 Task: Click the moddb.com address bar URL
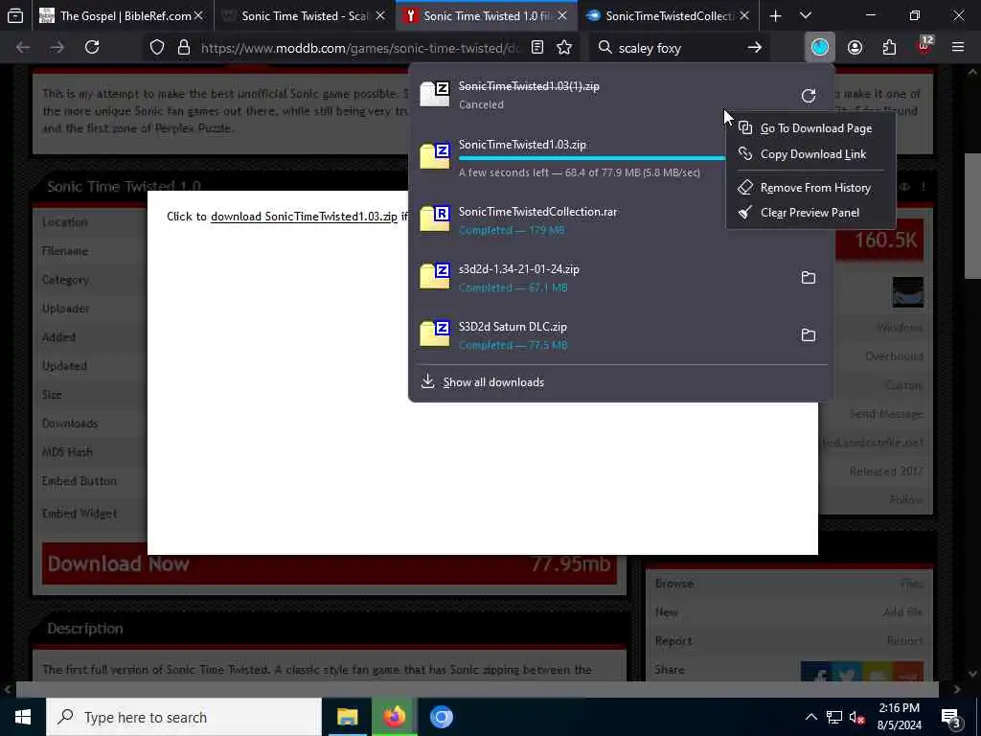[x=360, y=48]
